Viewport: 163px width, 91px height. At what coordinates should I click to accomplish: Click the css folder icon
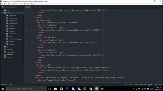pyautogui.click(x=5, y=10)
